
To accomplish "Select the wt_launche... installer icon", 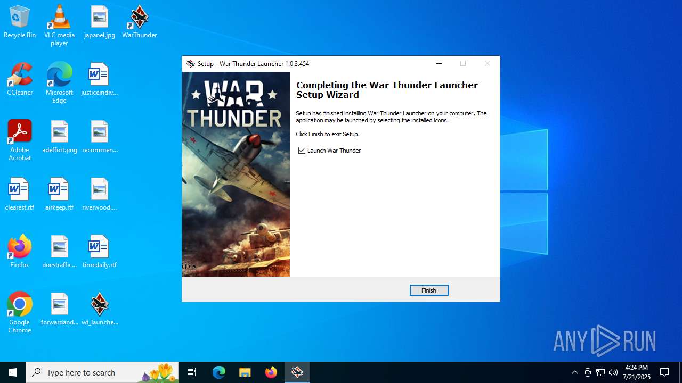I will click(100, 310).
